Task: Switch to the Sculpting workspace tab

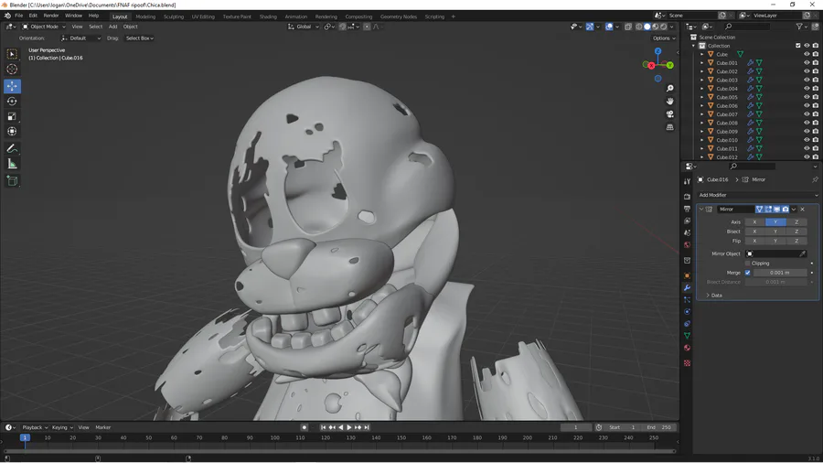Action: [173, 16]
